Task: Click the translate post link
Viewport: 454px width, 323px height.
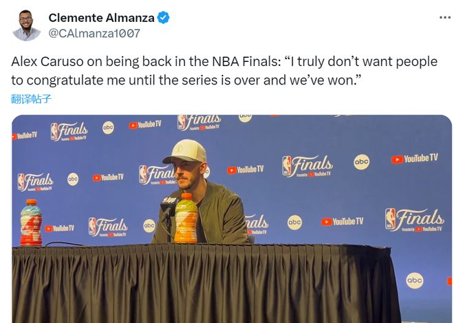Action: [32, 98]
